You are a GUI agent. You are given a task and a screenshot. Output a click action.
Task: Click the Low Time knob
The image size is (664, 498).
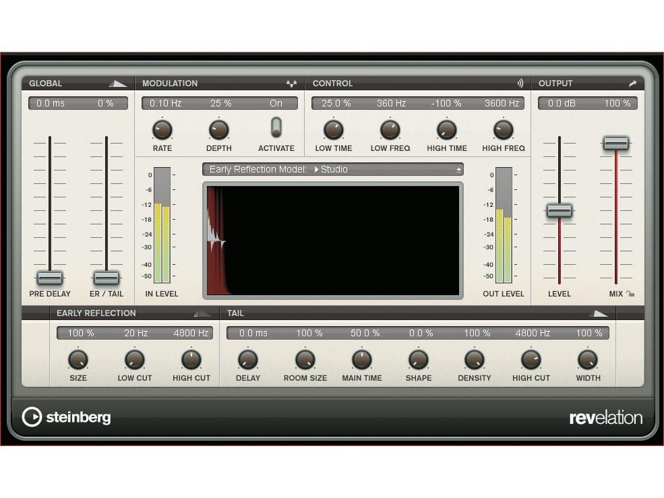333,129
